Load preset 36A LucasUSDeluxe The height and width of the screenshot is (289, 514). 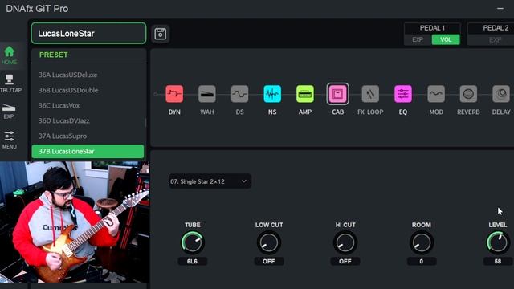(x=88, y=75)
